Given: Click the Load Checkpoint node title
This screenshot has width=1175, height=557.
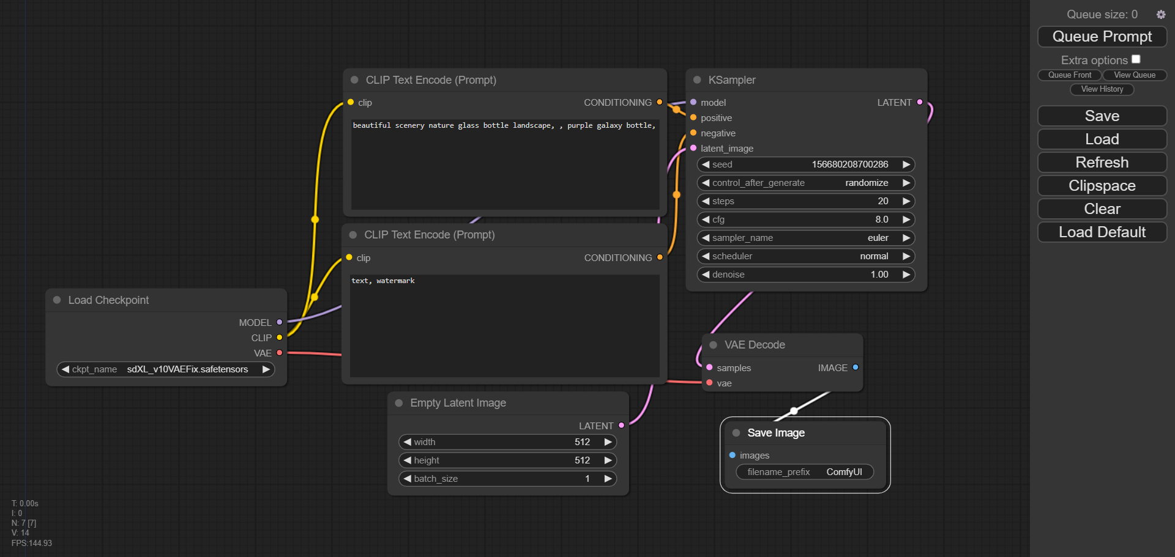Looking at the screenshot, I should (108, 300).
